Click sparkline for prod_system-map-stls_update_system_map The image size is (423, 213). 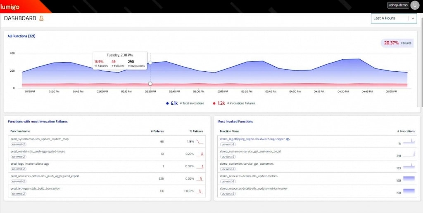[x=200, y=142]
